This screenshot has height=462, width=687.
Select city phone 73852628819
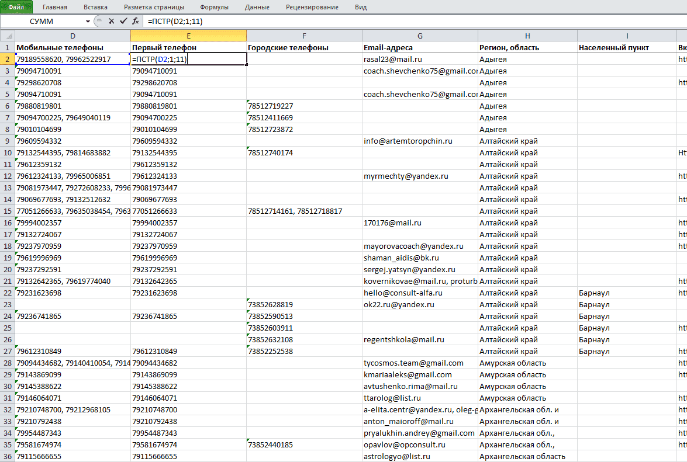pos(304,304)
